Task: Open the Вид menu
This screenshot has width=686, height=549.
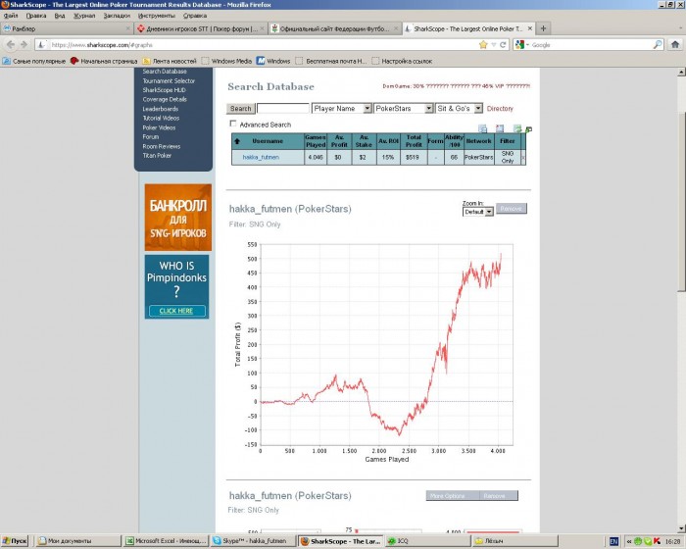Action: [60, 16]
